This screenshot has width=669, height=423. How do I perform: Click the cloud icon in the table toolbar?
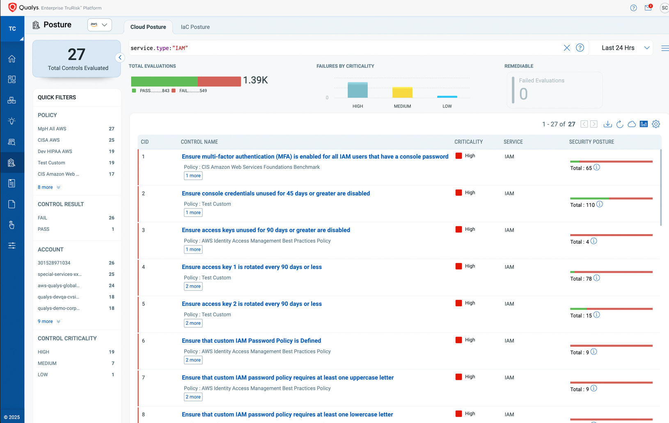click(x=632, y=124)
